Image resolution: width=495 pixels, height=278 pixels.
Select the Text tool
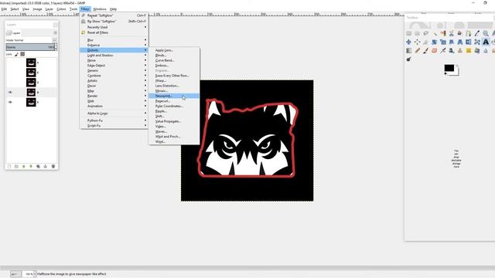pos(486,42)
